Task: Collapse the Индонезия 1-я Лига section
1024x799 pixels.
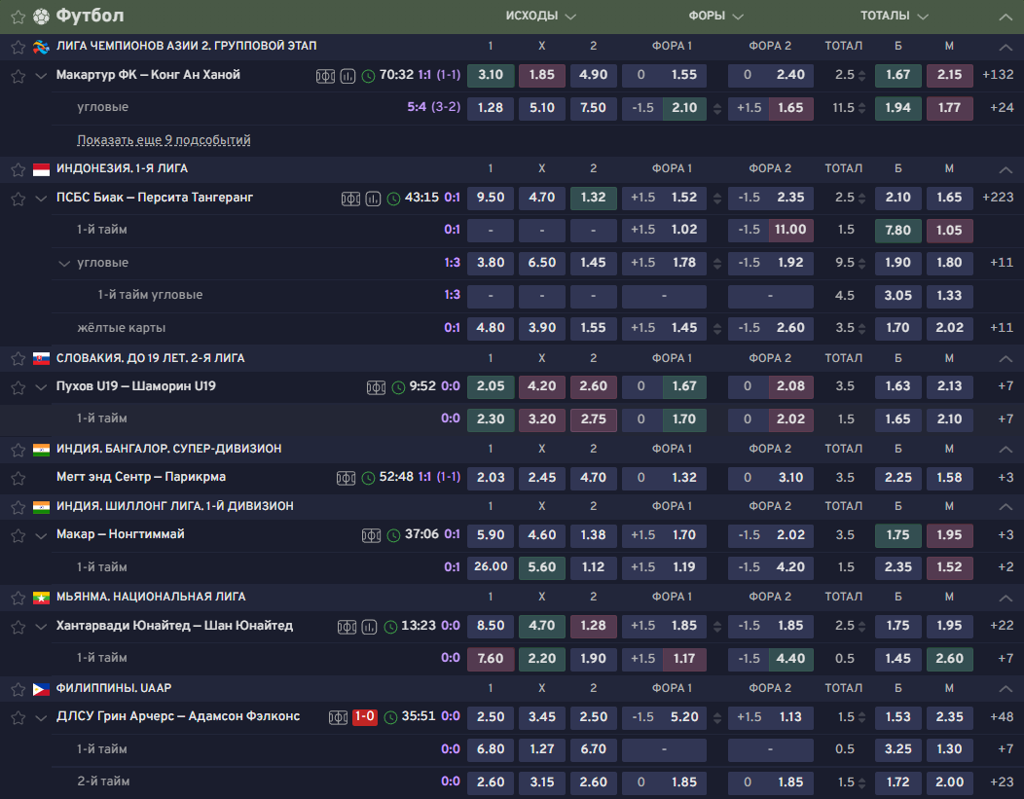Action: (1006, 169)
